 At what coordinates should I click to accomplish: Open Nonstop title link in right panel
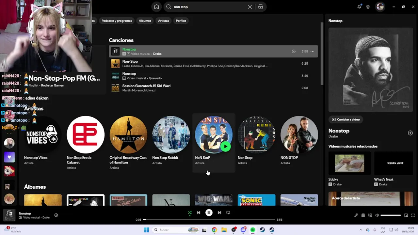click(x=339, y=131)
